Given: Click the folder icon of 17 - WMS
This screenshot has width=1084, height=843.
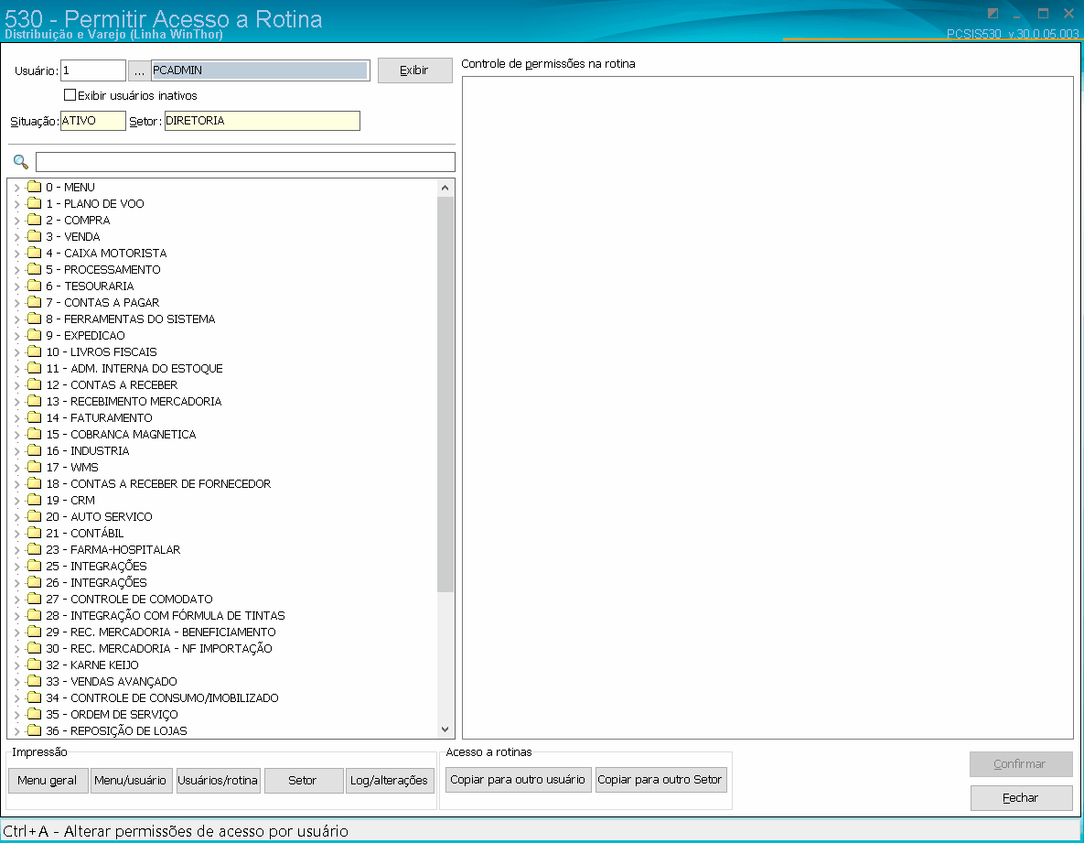Looking at the screenshot, I should tap(34, 467).
